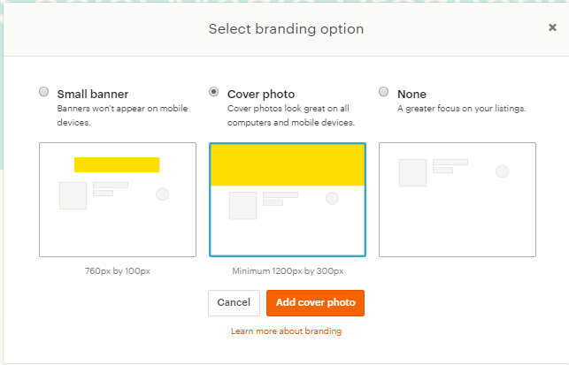Click the round avatar placeholder in None preview
This screenshot has width=569, height=365.
tap(502, 171)
